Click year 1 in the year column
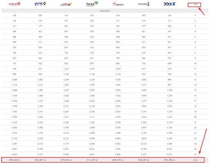The width and height of the screenshot is (210, 165). pyautogui.click(x=195, y=16)
